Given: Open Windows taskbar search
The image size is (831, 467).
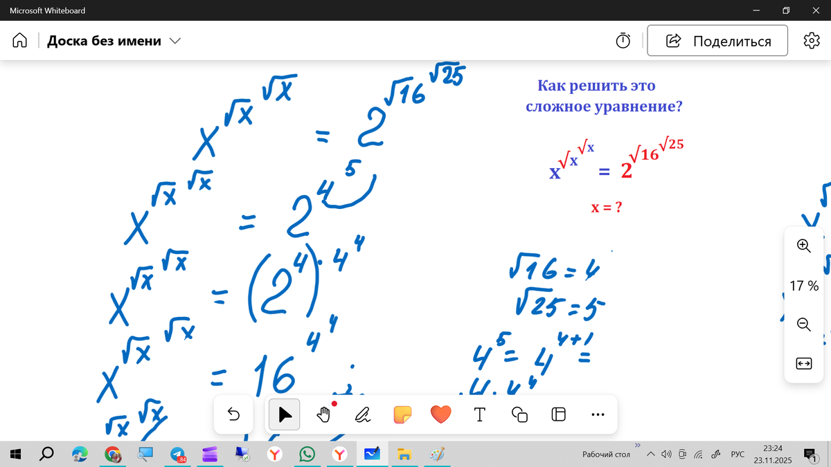Looking at the screenshot, I should tap(47, 454).
